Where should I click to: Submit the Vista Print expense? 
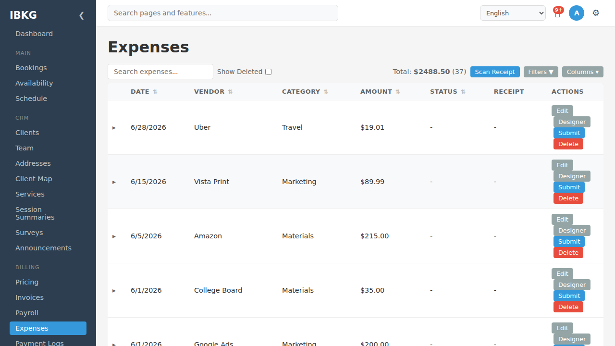569,187
